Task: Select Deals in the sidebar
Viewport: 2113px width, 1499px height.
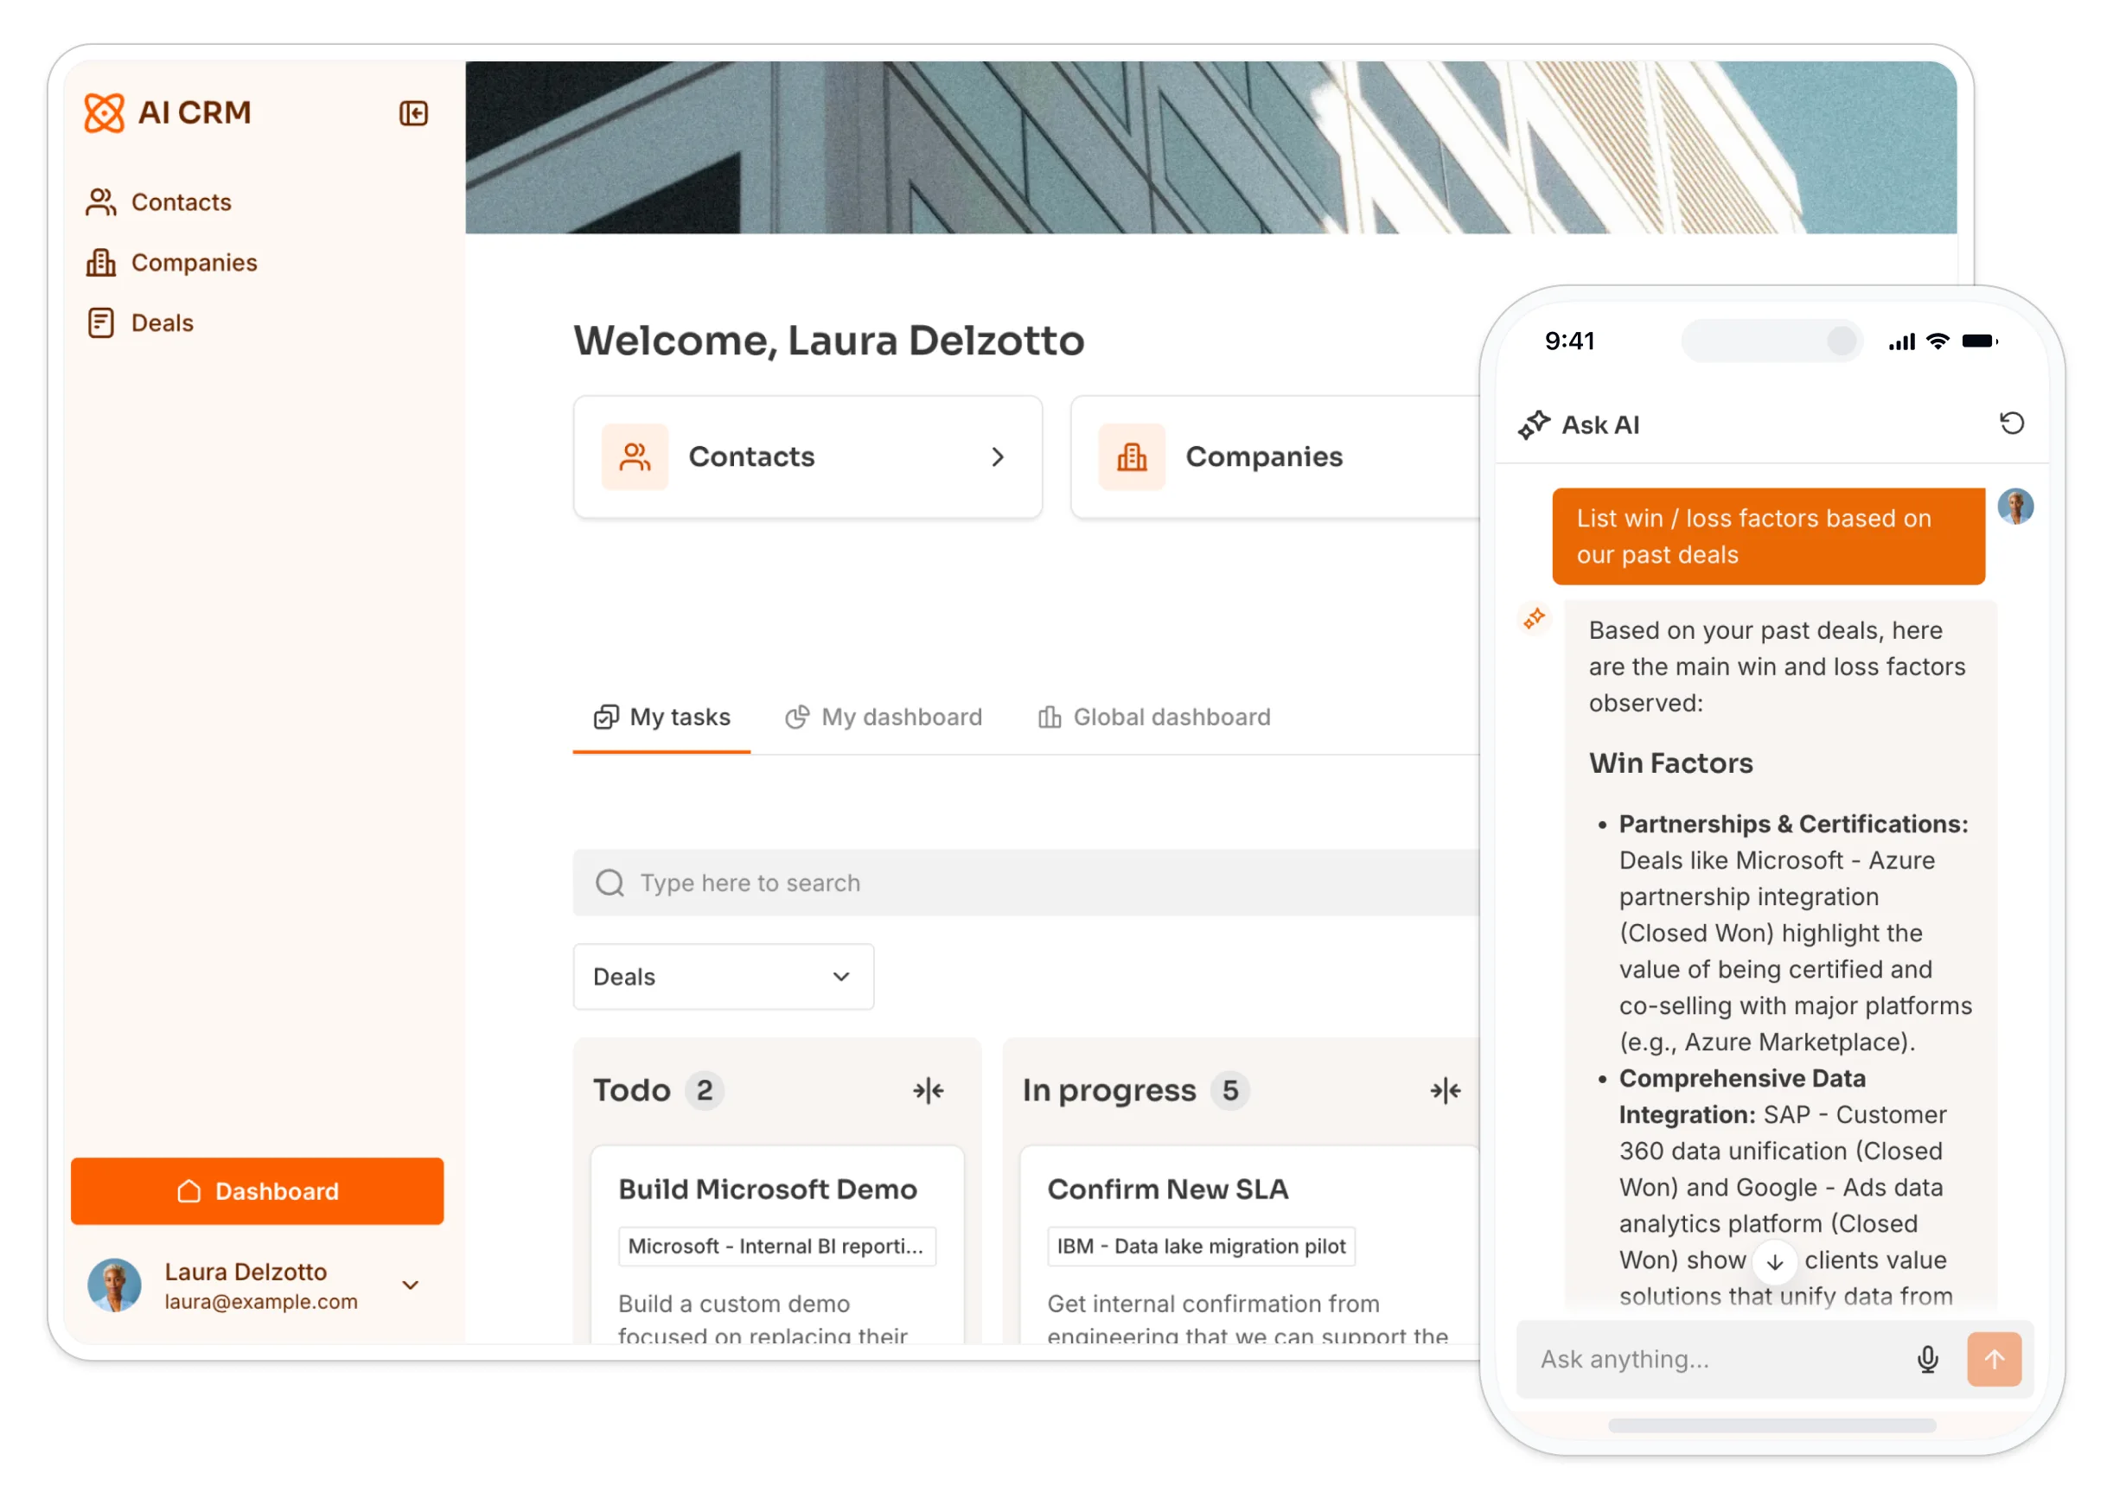Action: click(162, 322)
